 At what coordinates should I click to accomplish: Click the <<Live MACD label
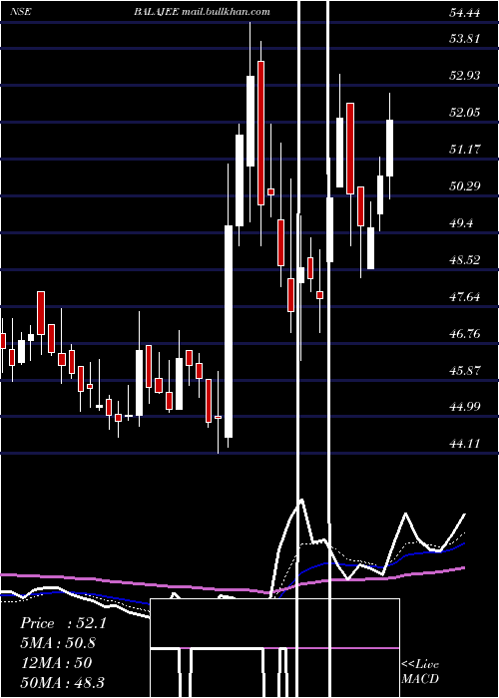point(420,672)
